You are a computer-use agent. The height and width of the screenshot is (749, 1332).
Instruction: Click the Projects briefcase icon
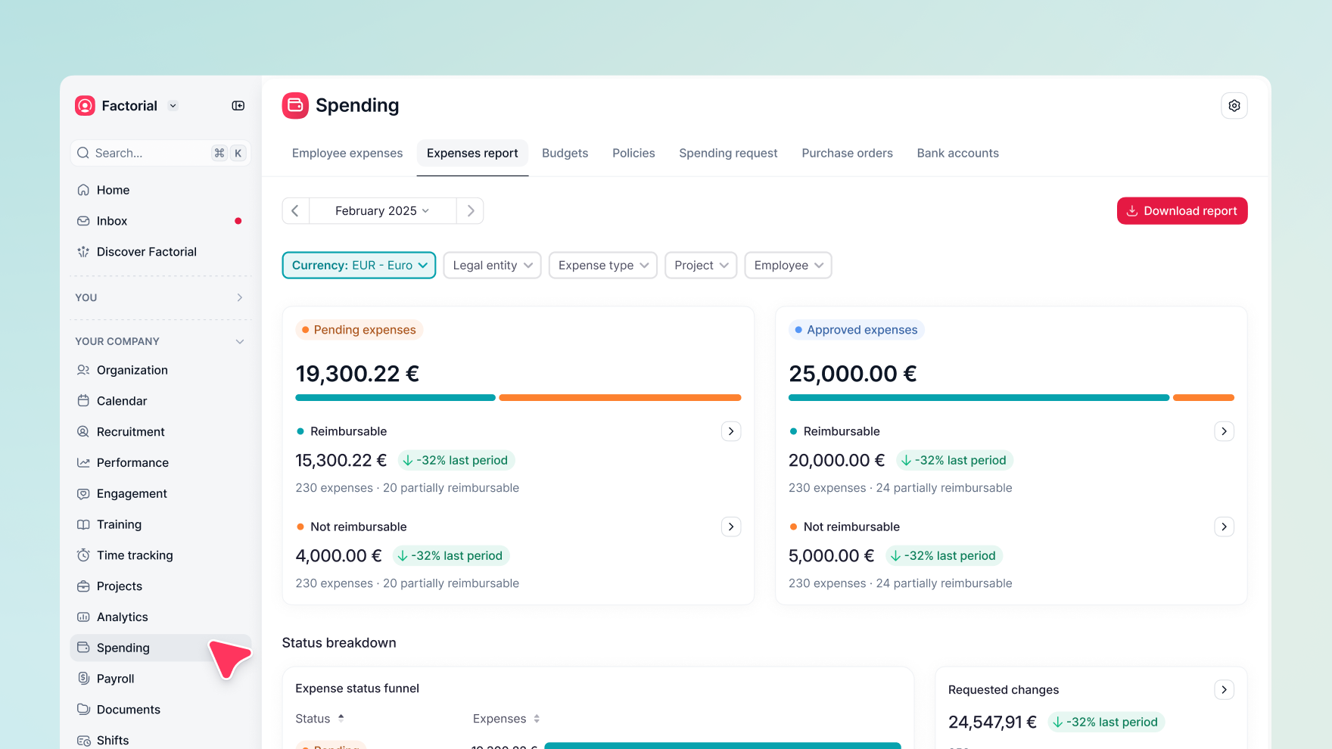pos(83,586)
